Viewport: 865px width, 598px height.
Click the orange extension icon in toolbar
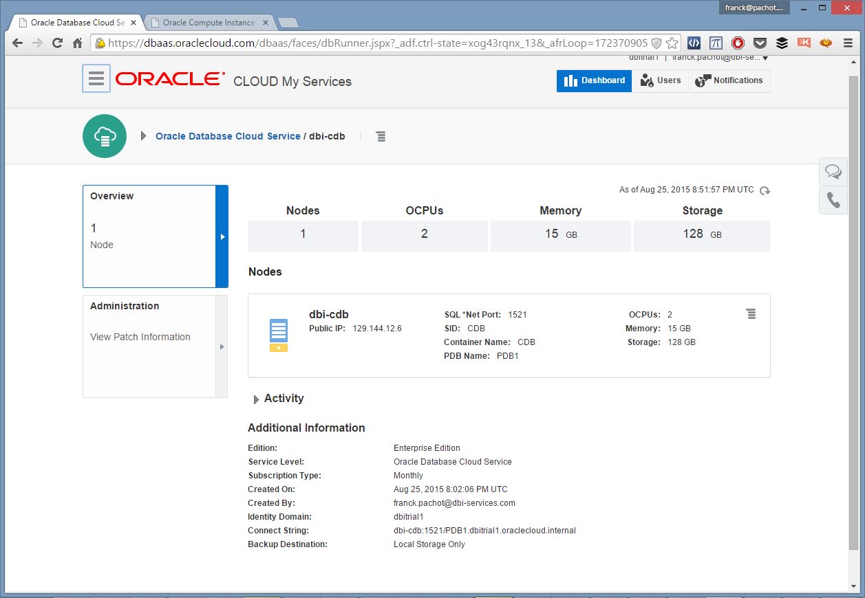826,43
